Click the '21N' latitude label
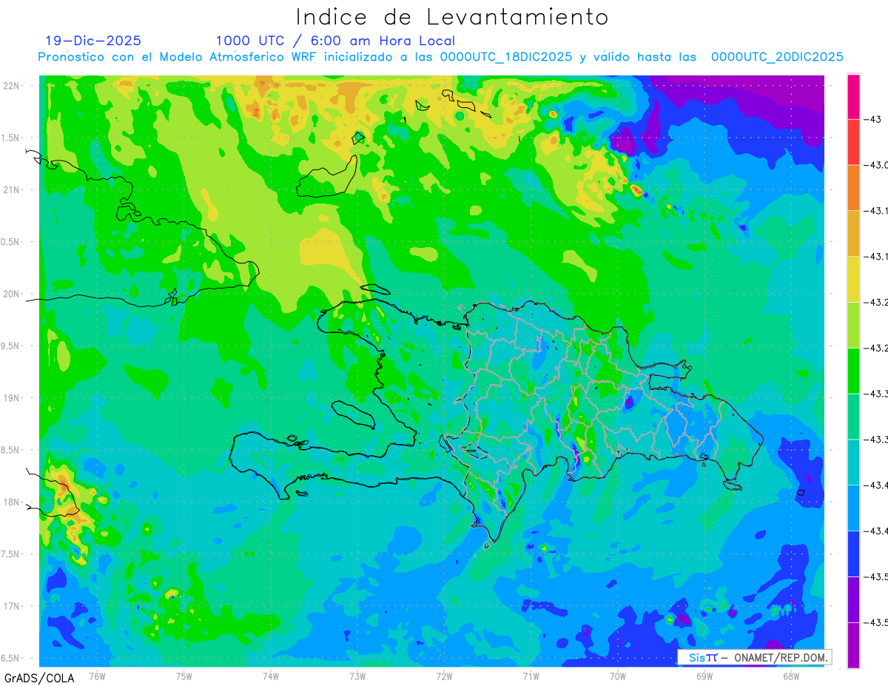888x686 pixels. coord(12,189)
